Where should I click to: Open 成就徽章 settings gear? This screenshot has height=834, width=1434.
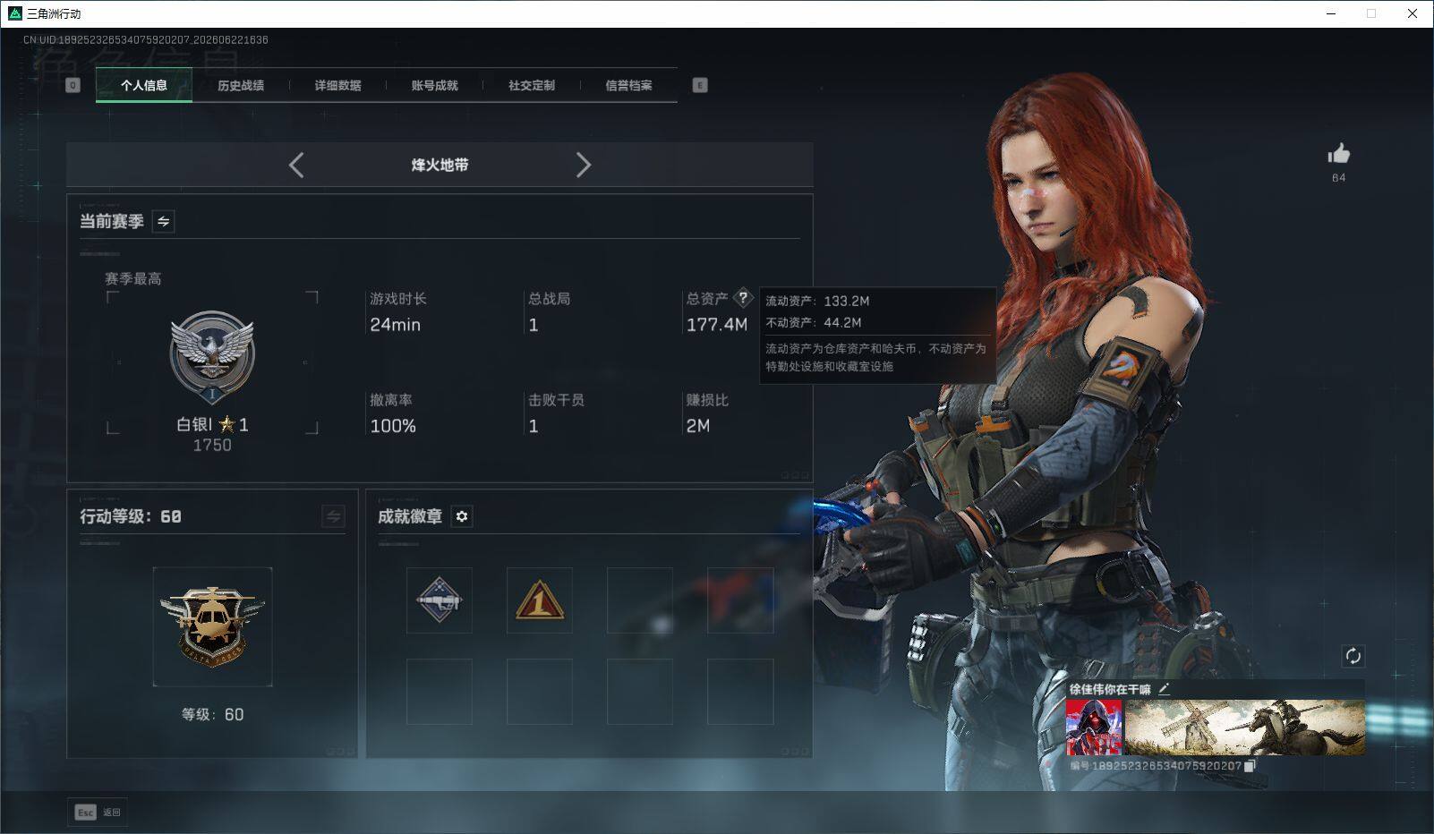tap(461, 516)
